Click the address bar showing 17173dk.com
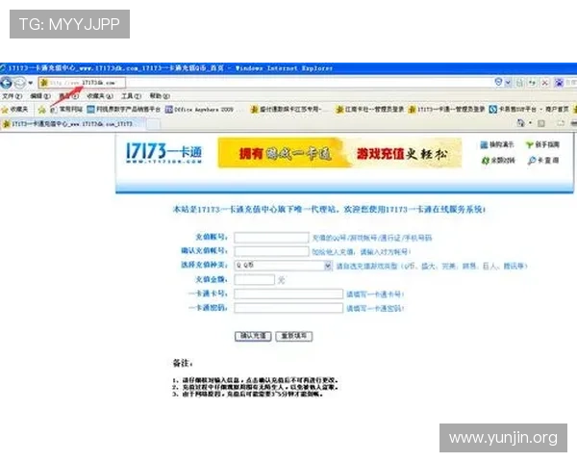 coord(82,83)
